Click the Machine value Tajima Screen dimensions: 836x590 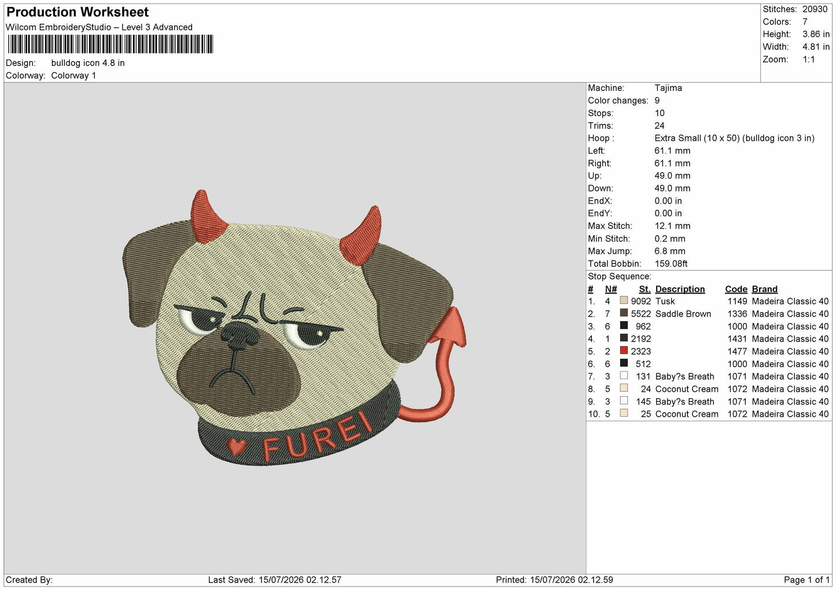[x=668, y=88]
